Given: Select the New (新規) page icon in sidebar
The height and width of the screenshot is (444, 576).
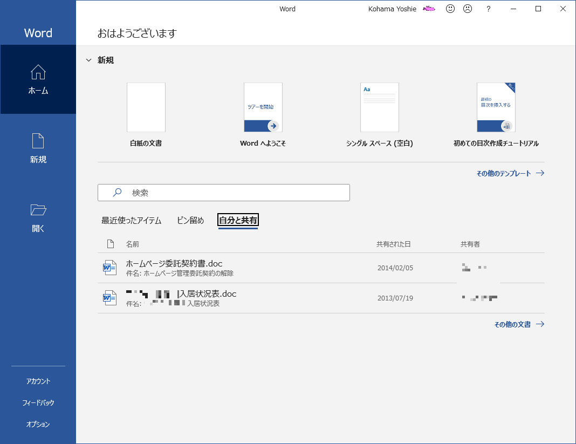Looking at the screenshot, I should pyautogui.click(x=38, y=141).
